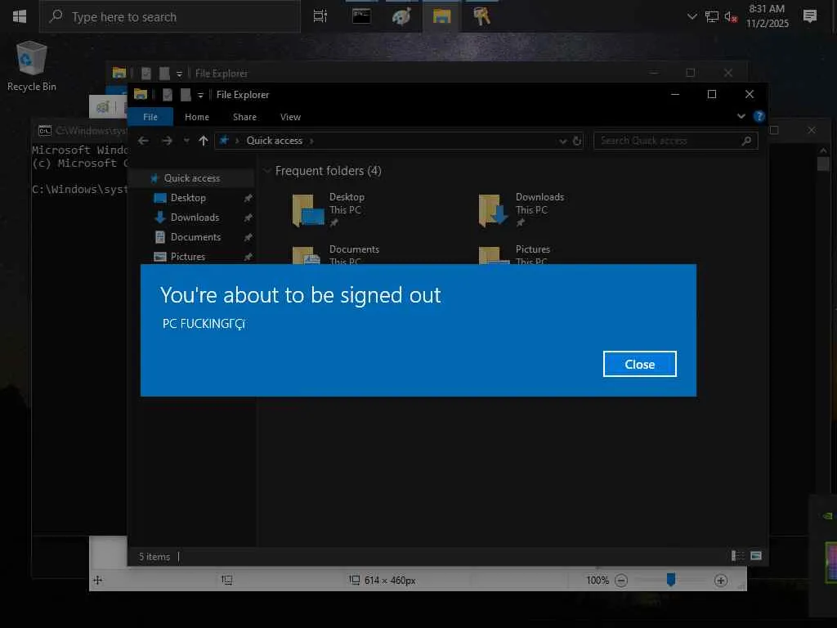Open the clock showing 8:31 AM
The image size is (837, 628).
pyautogui.click(x=767, y=16)
